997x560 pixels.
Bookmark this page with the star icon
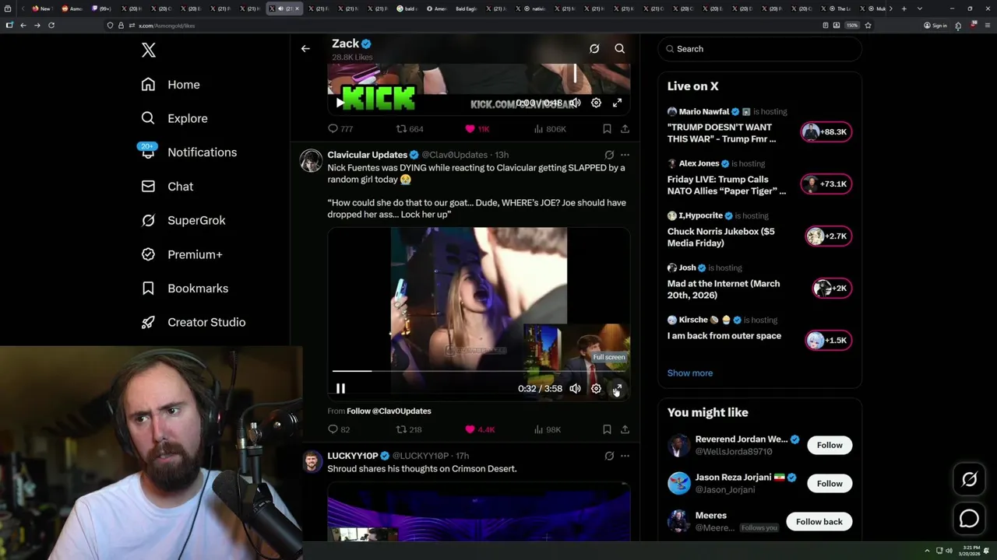click(868, 25)
